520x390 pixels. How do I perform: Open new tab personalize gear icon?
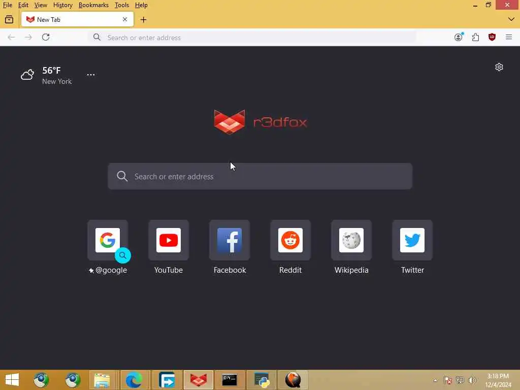pyautogui.click(x=499, y=68)
